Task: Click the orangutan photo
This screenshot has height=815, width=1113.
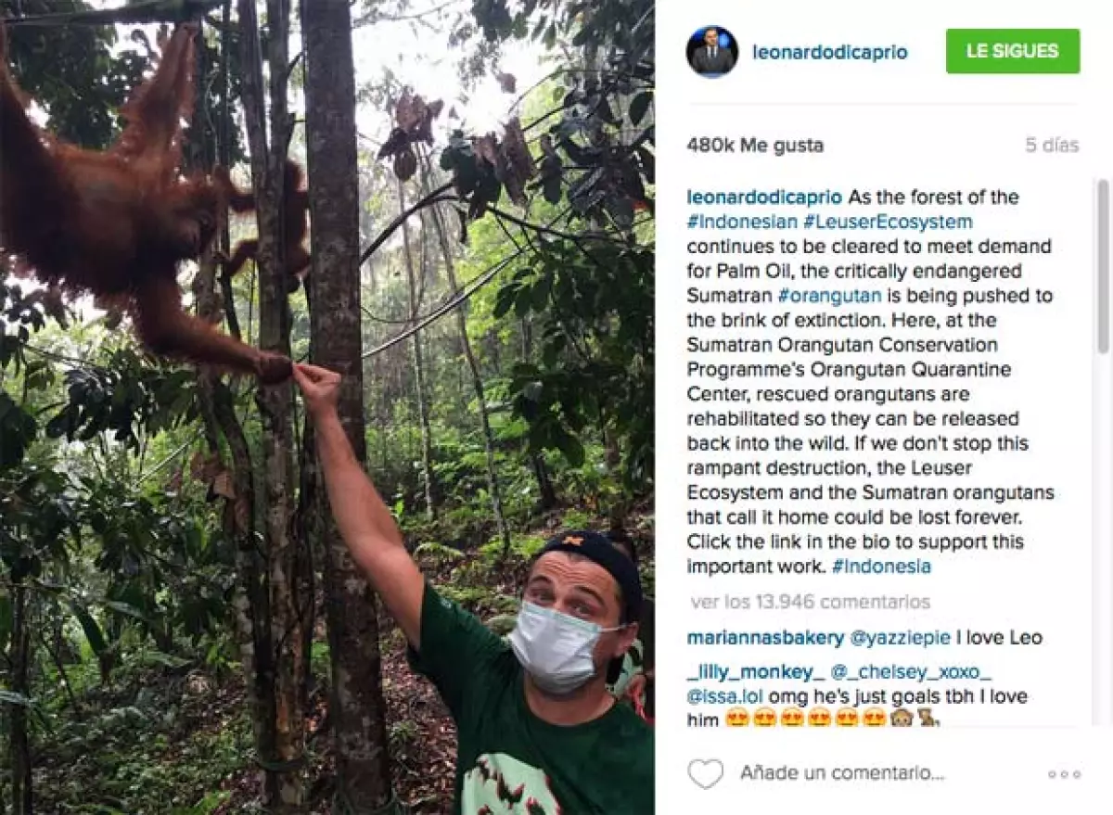Action: (x=326, y=408)
